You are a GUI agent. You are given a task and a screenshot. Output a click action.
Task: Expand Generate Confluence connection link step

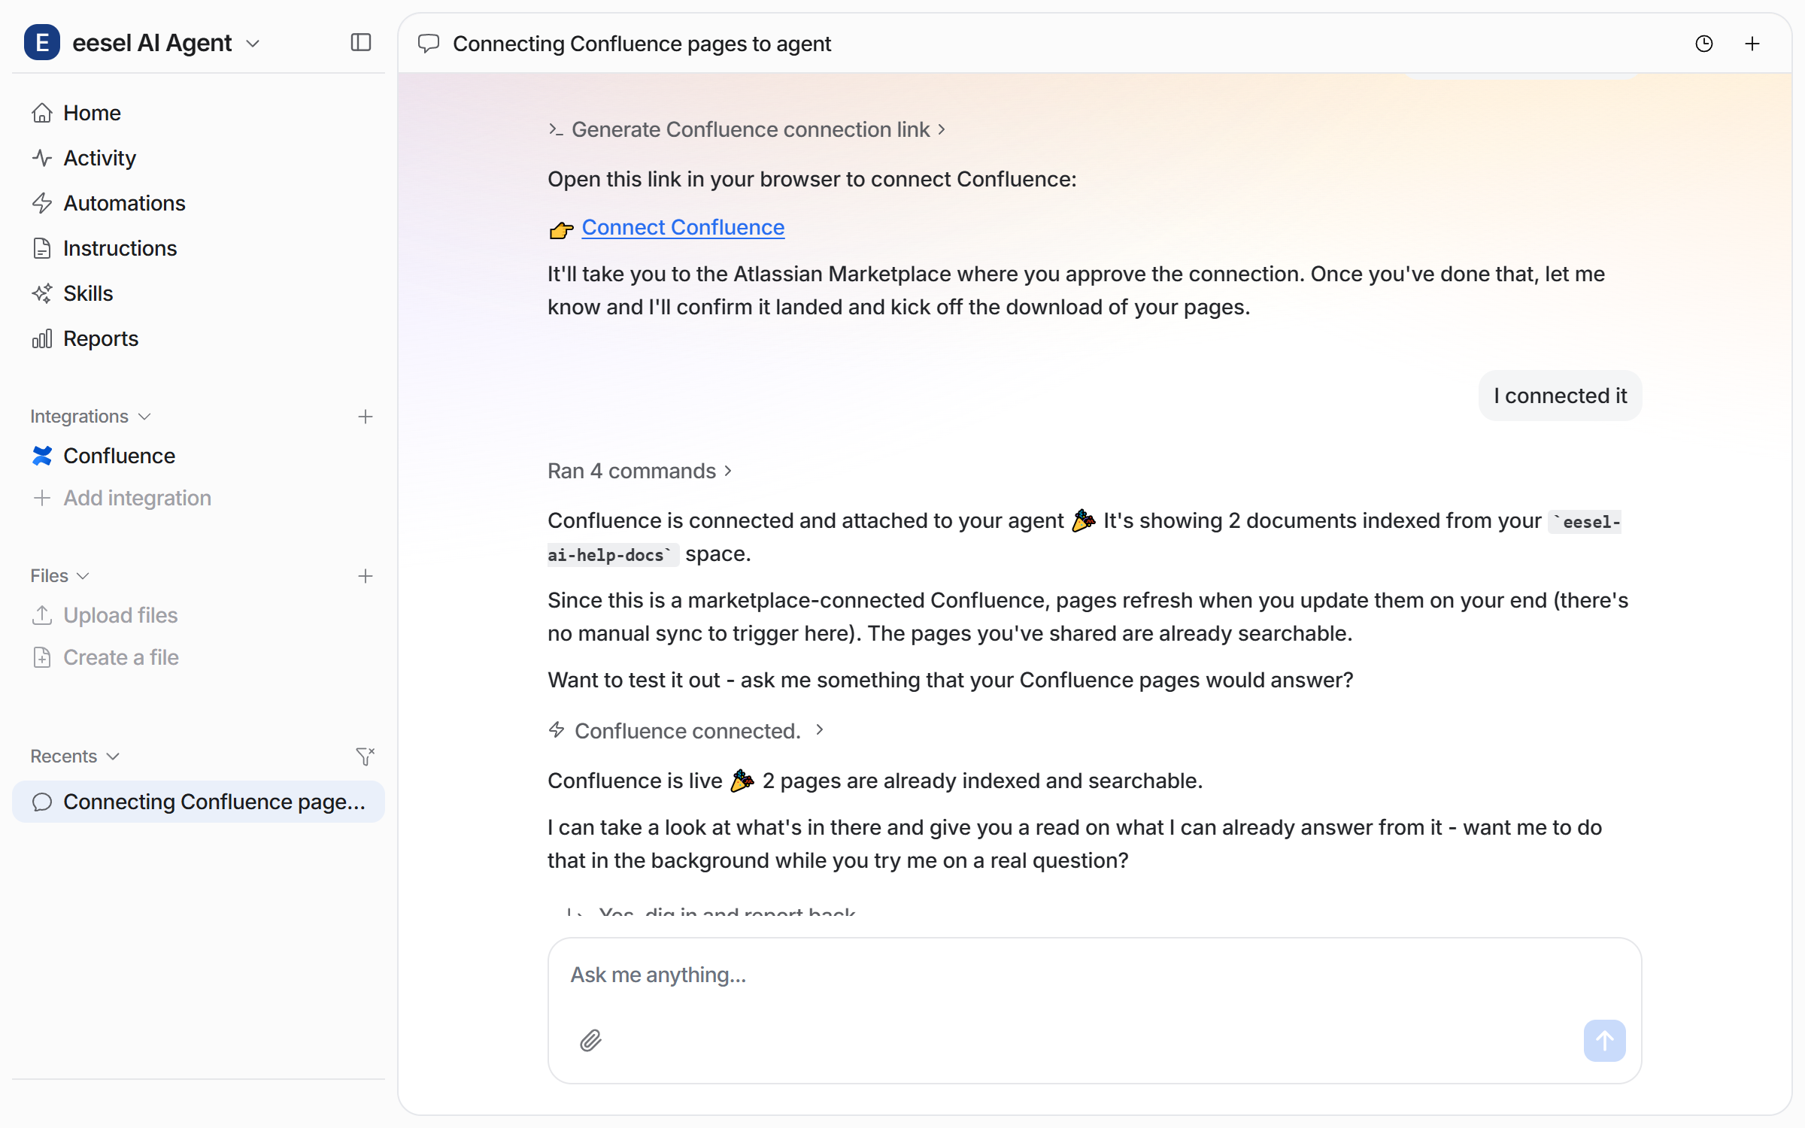pos(747,129)
